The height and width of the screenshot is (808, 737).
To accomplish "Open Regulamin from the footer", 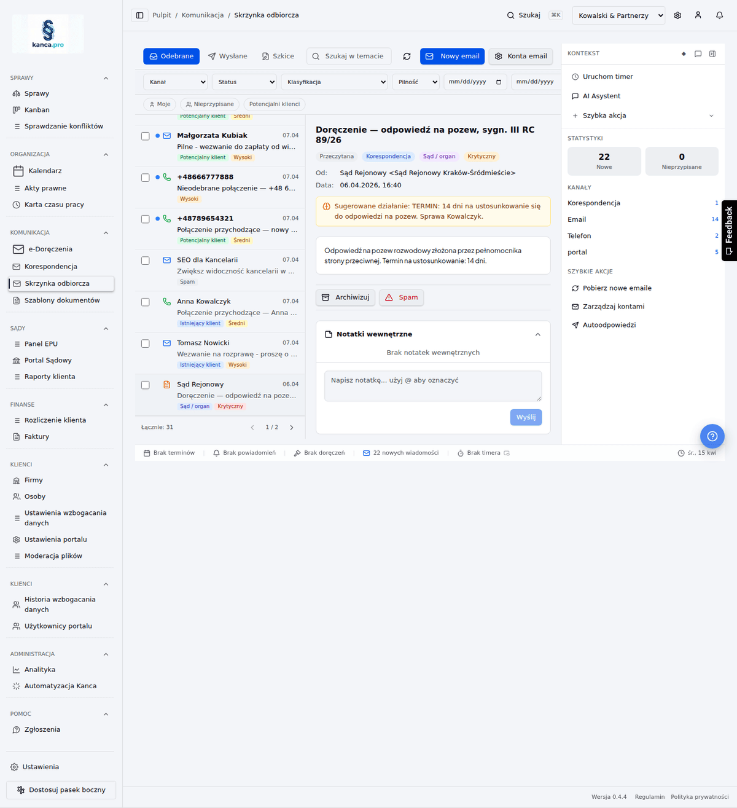I will click(649, 796).
